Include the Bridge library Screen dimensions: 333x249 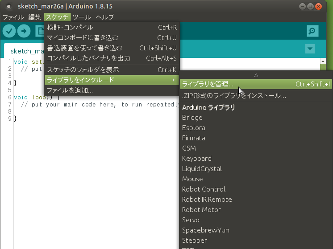click(x=256, y=118)
